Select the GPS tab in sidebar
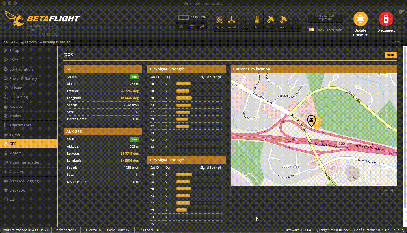 [x=28, y=144]
